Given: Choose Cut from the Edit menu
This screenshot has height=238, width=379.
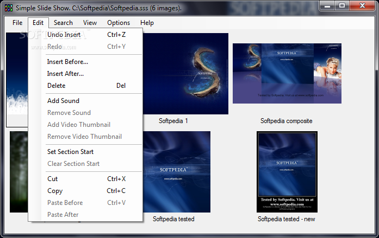Looking at the screenshot, I should (85, 179).
